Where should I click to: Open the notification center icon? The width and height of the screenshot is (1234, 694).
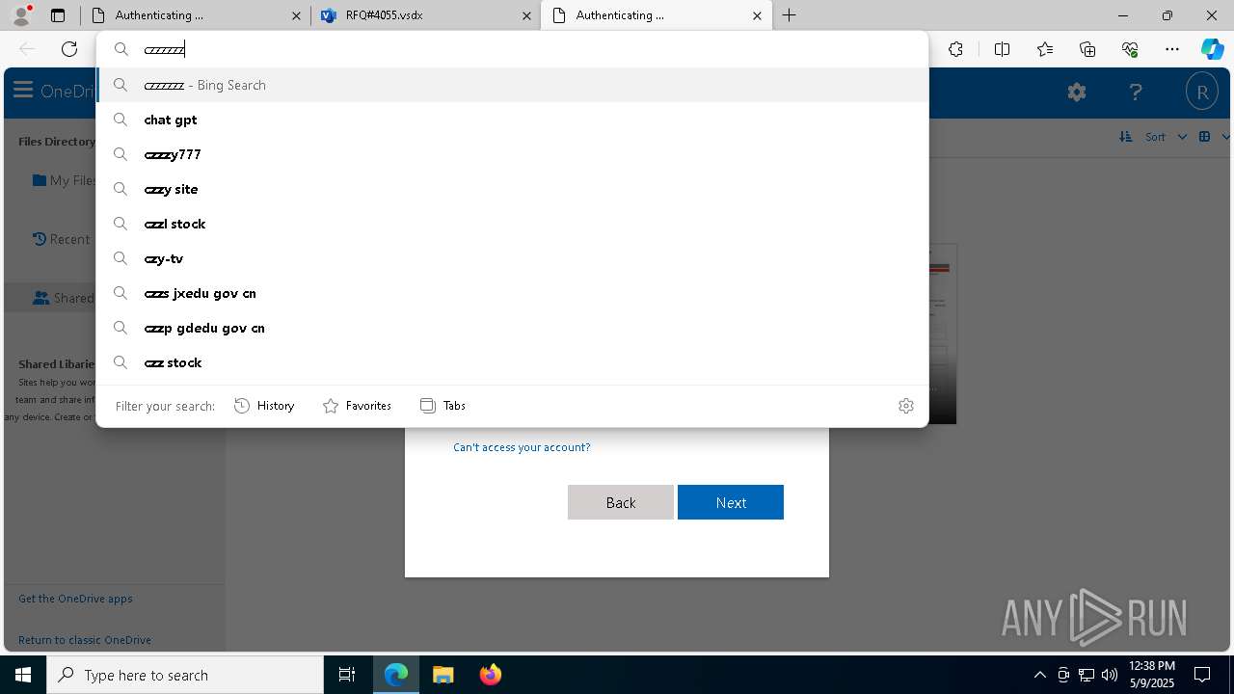(x=1202, y=675)
